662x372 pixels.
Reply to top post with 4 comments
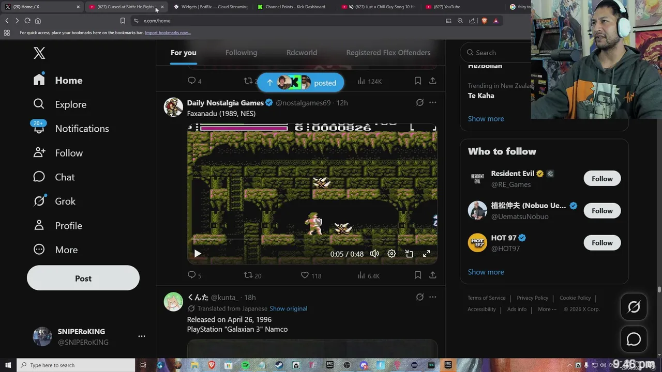point(194,81)
